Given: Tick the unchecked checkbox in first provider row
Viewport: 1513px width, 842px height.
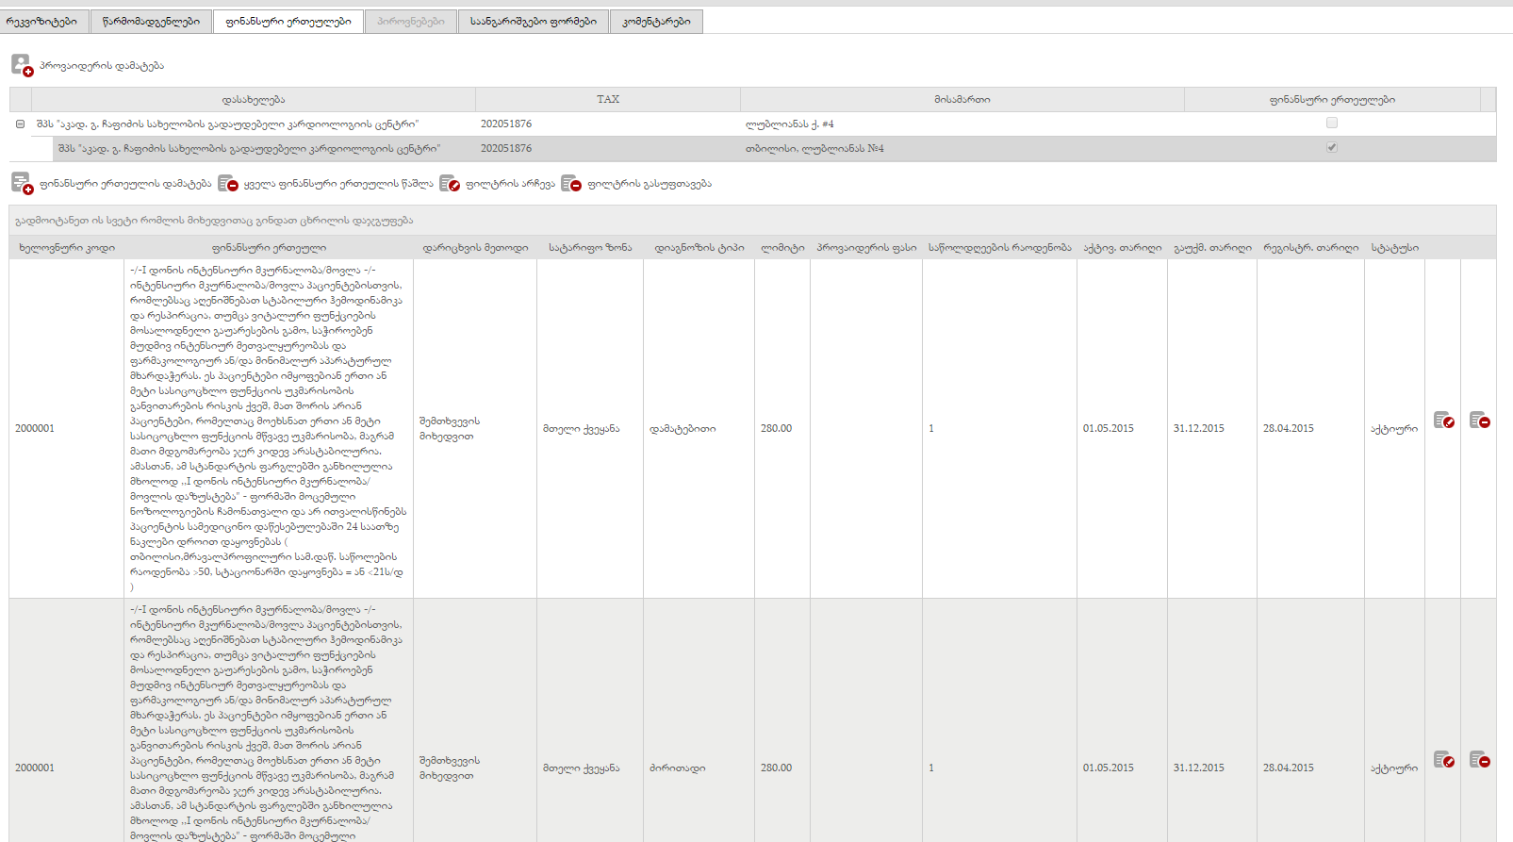Looking at the screenshot, I should click(1331, 123).
